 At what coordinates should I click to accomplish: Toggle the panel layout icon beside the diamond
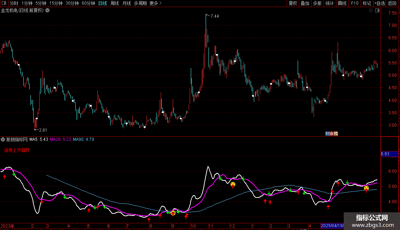click(377, 11)
